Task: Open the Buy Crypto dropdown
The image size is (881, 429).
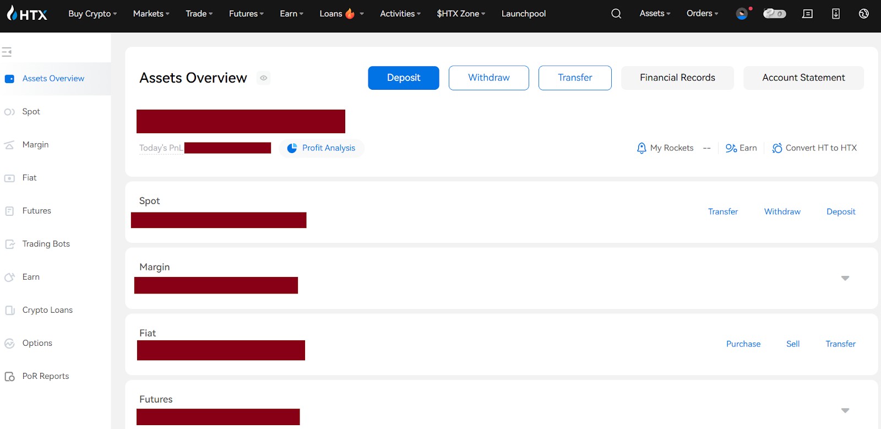Action: pyautogui.click(x=93, y=14)
